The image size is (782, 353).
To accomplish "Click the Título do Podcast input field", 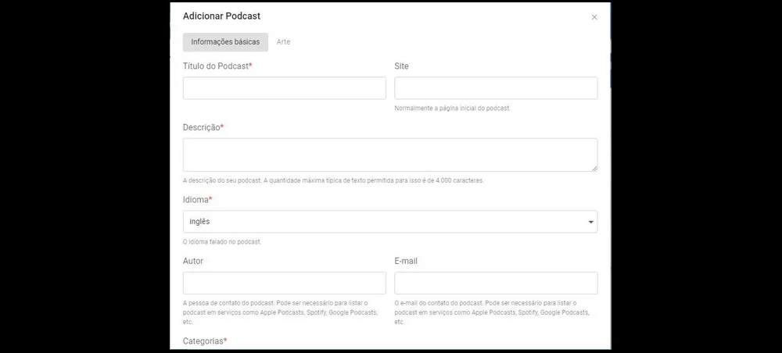I will (x=284, y=88).
